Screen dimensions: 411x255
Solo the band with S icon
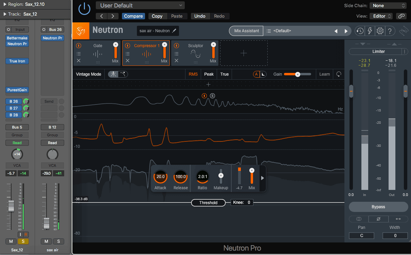213,96
